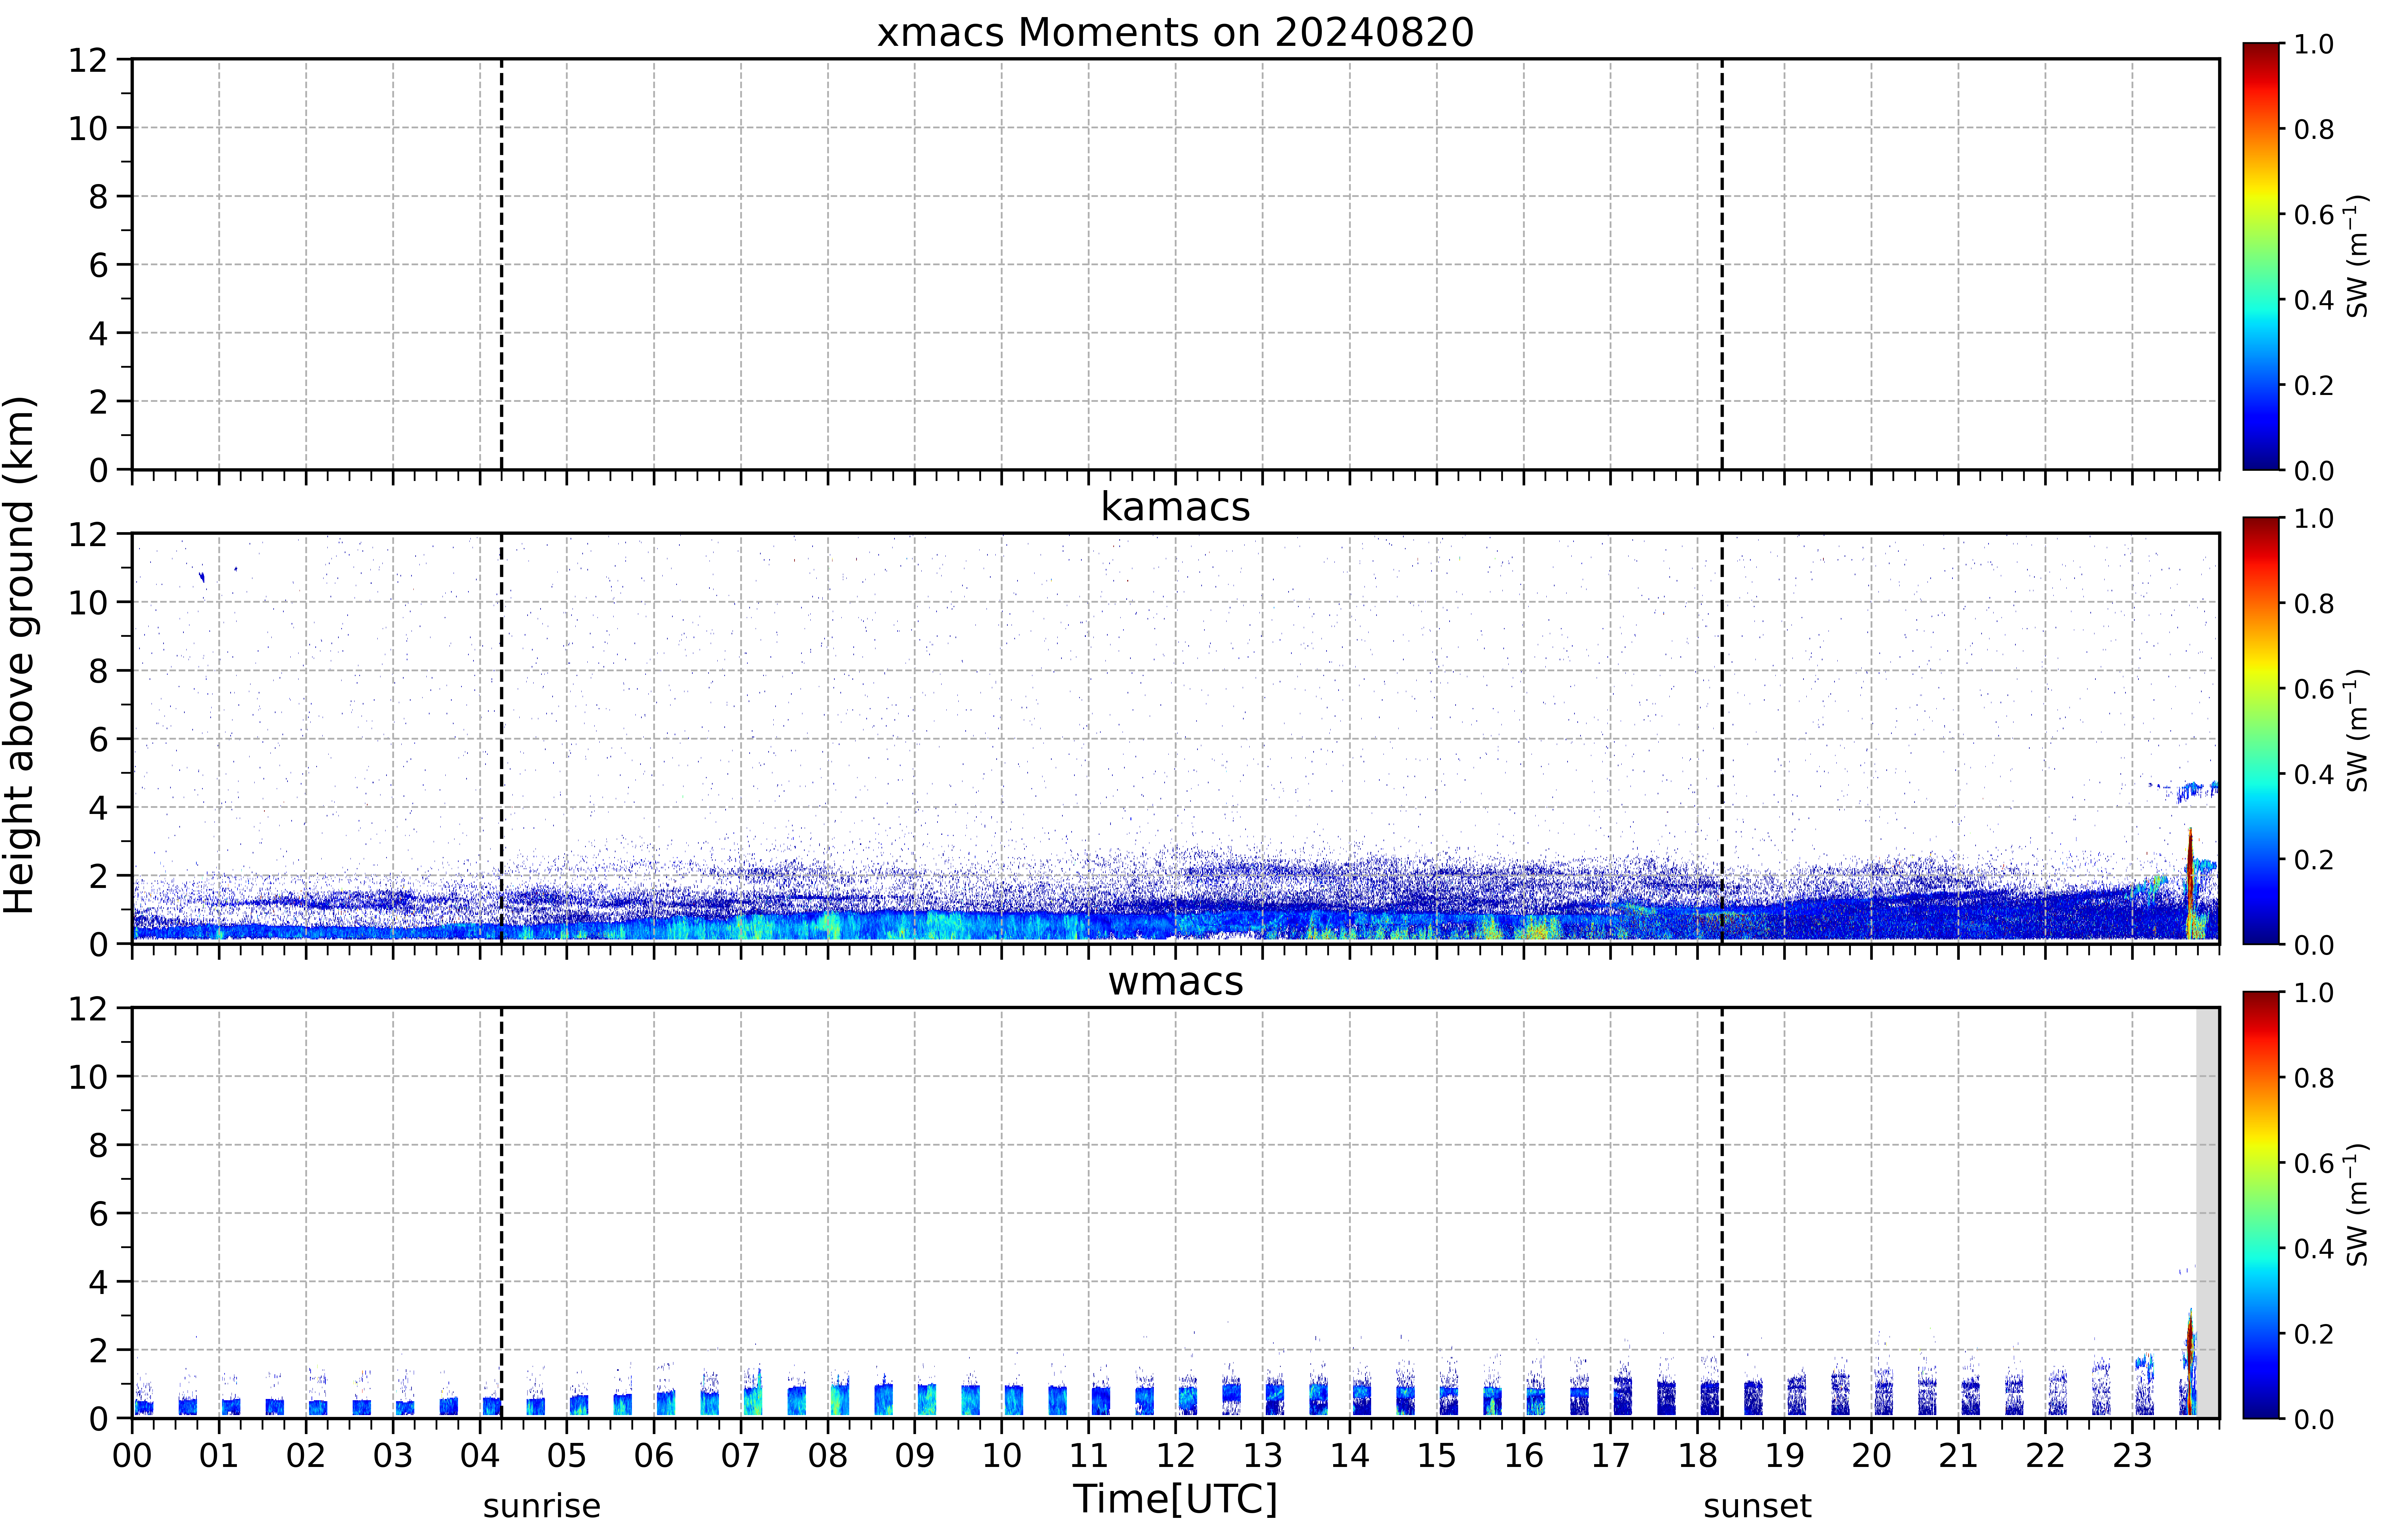Click the y-axis tick '6' of xmacs panel
The width and height of the screenshot is (2388, 1540).
click(x=98, y=265)
